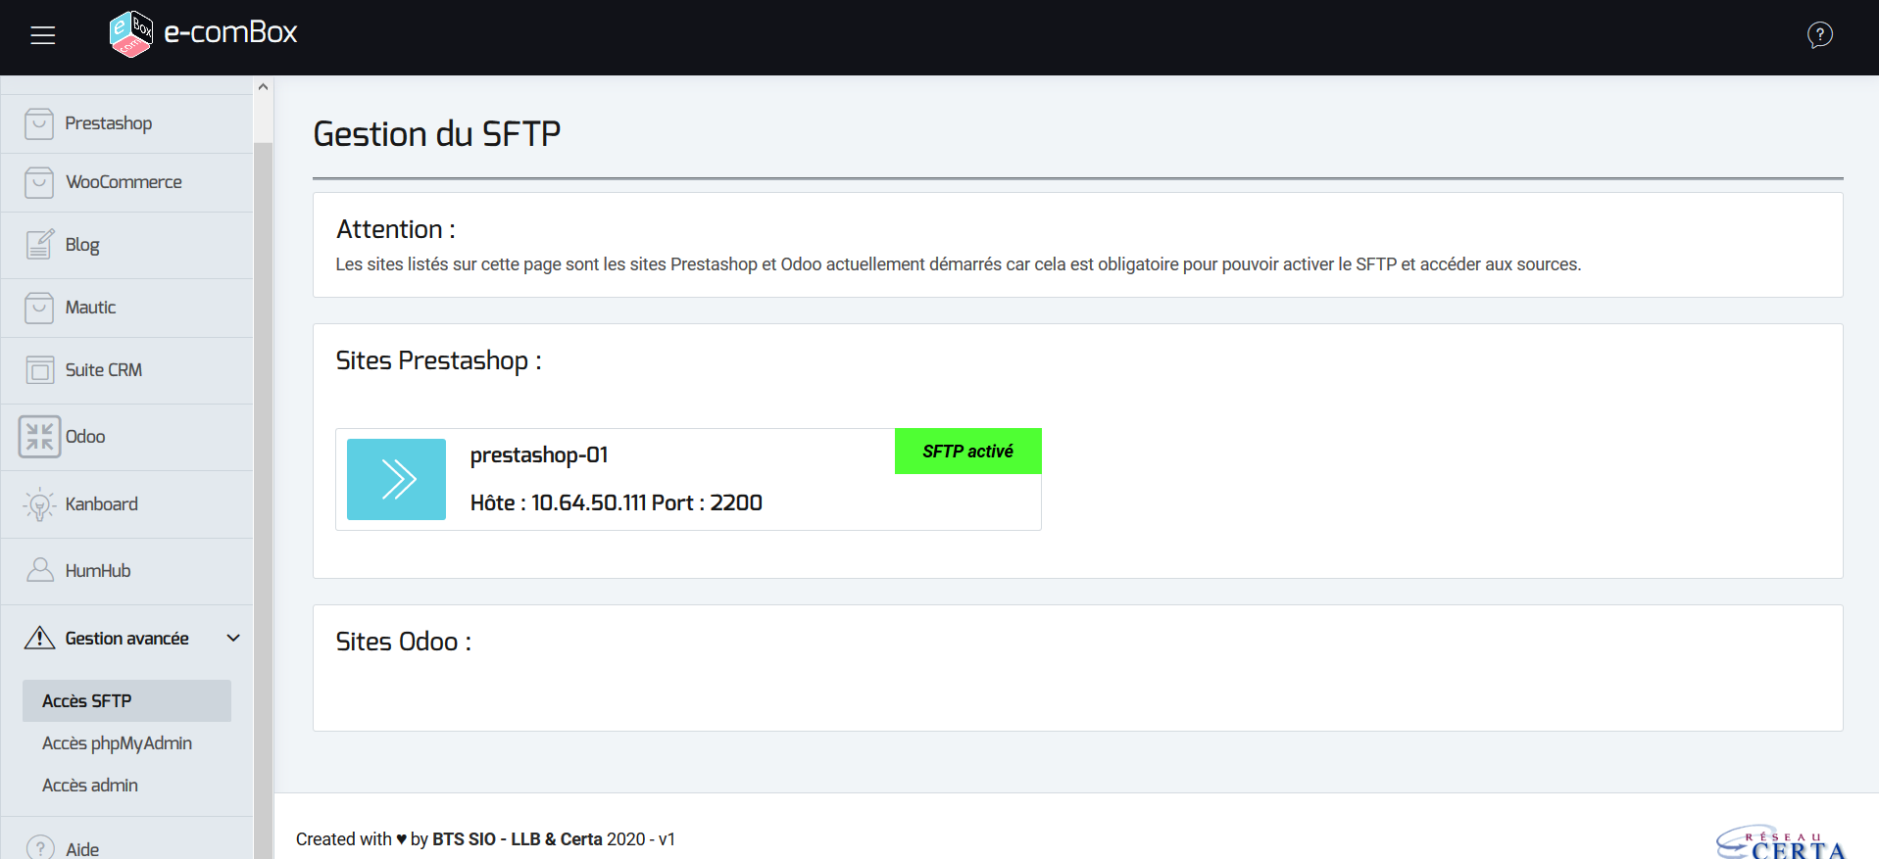Click the Odoo collapse-arrows icon
1879x859 pixels.
[39, 437]
